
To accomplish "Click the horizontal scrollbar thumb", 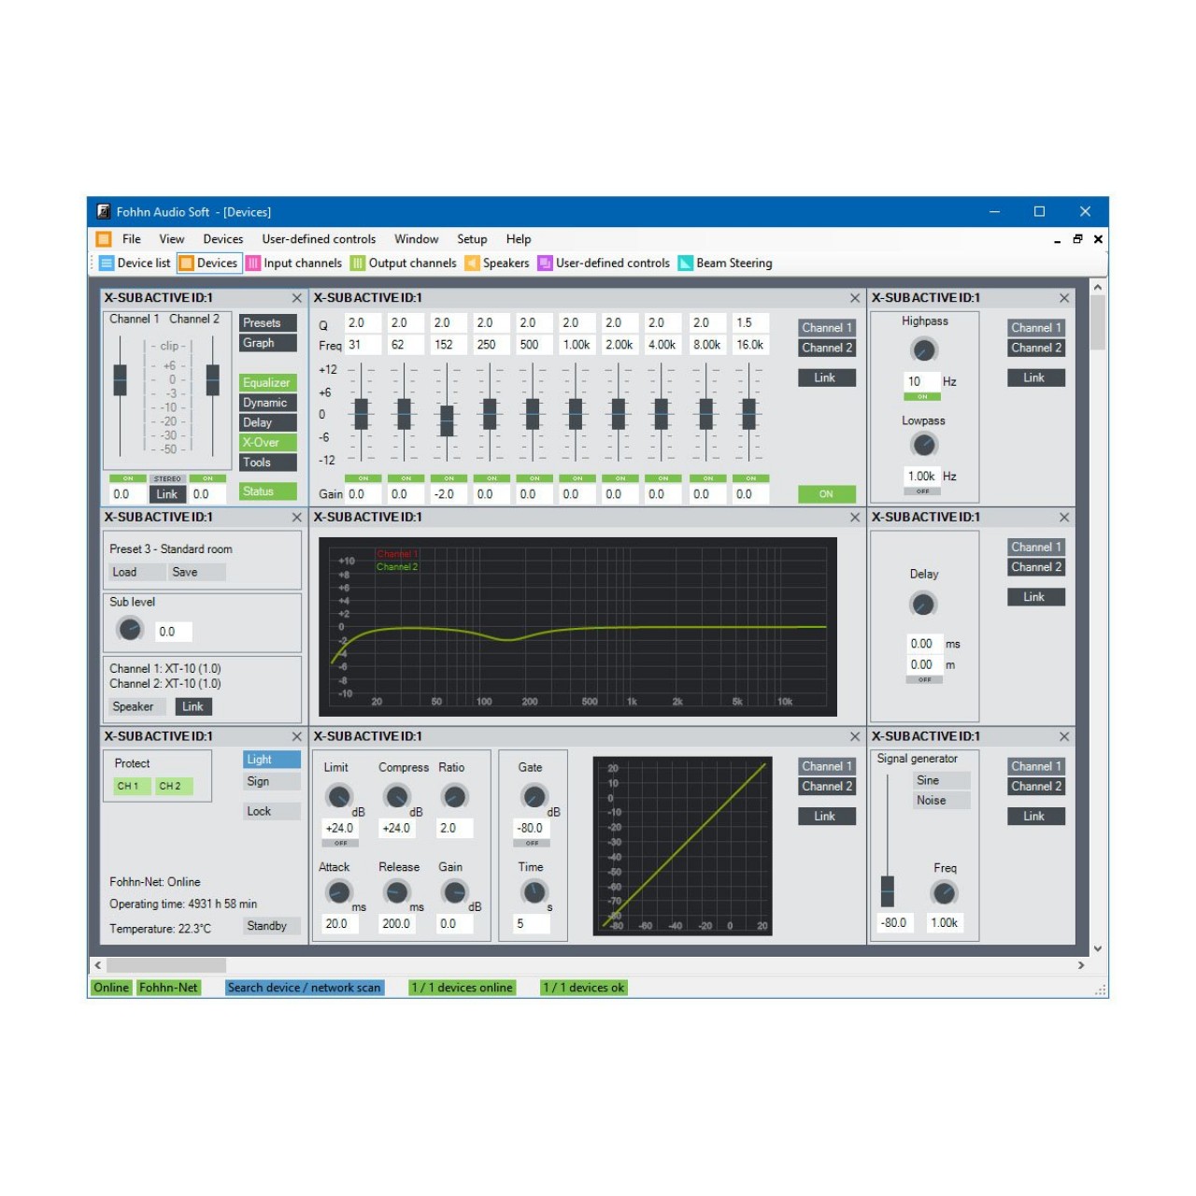I will [165, 965].
